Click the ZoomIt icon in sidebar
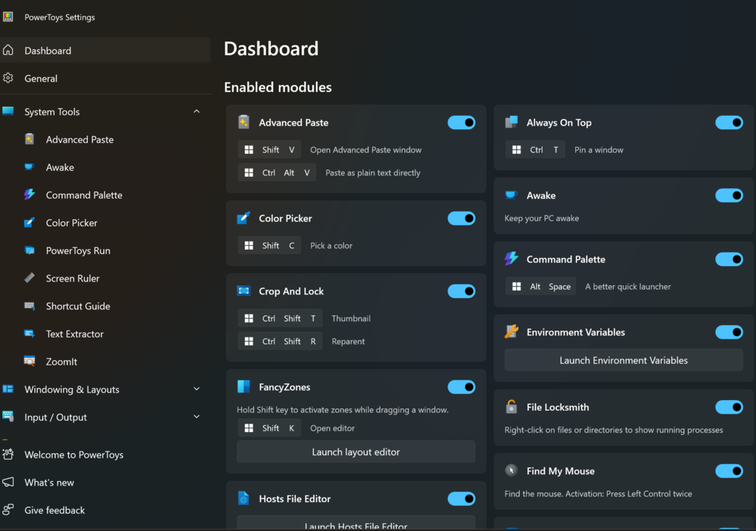Image resolution: width=756 pixels, height=531 pixels. coord(29,362)
